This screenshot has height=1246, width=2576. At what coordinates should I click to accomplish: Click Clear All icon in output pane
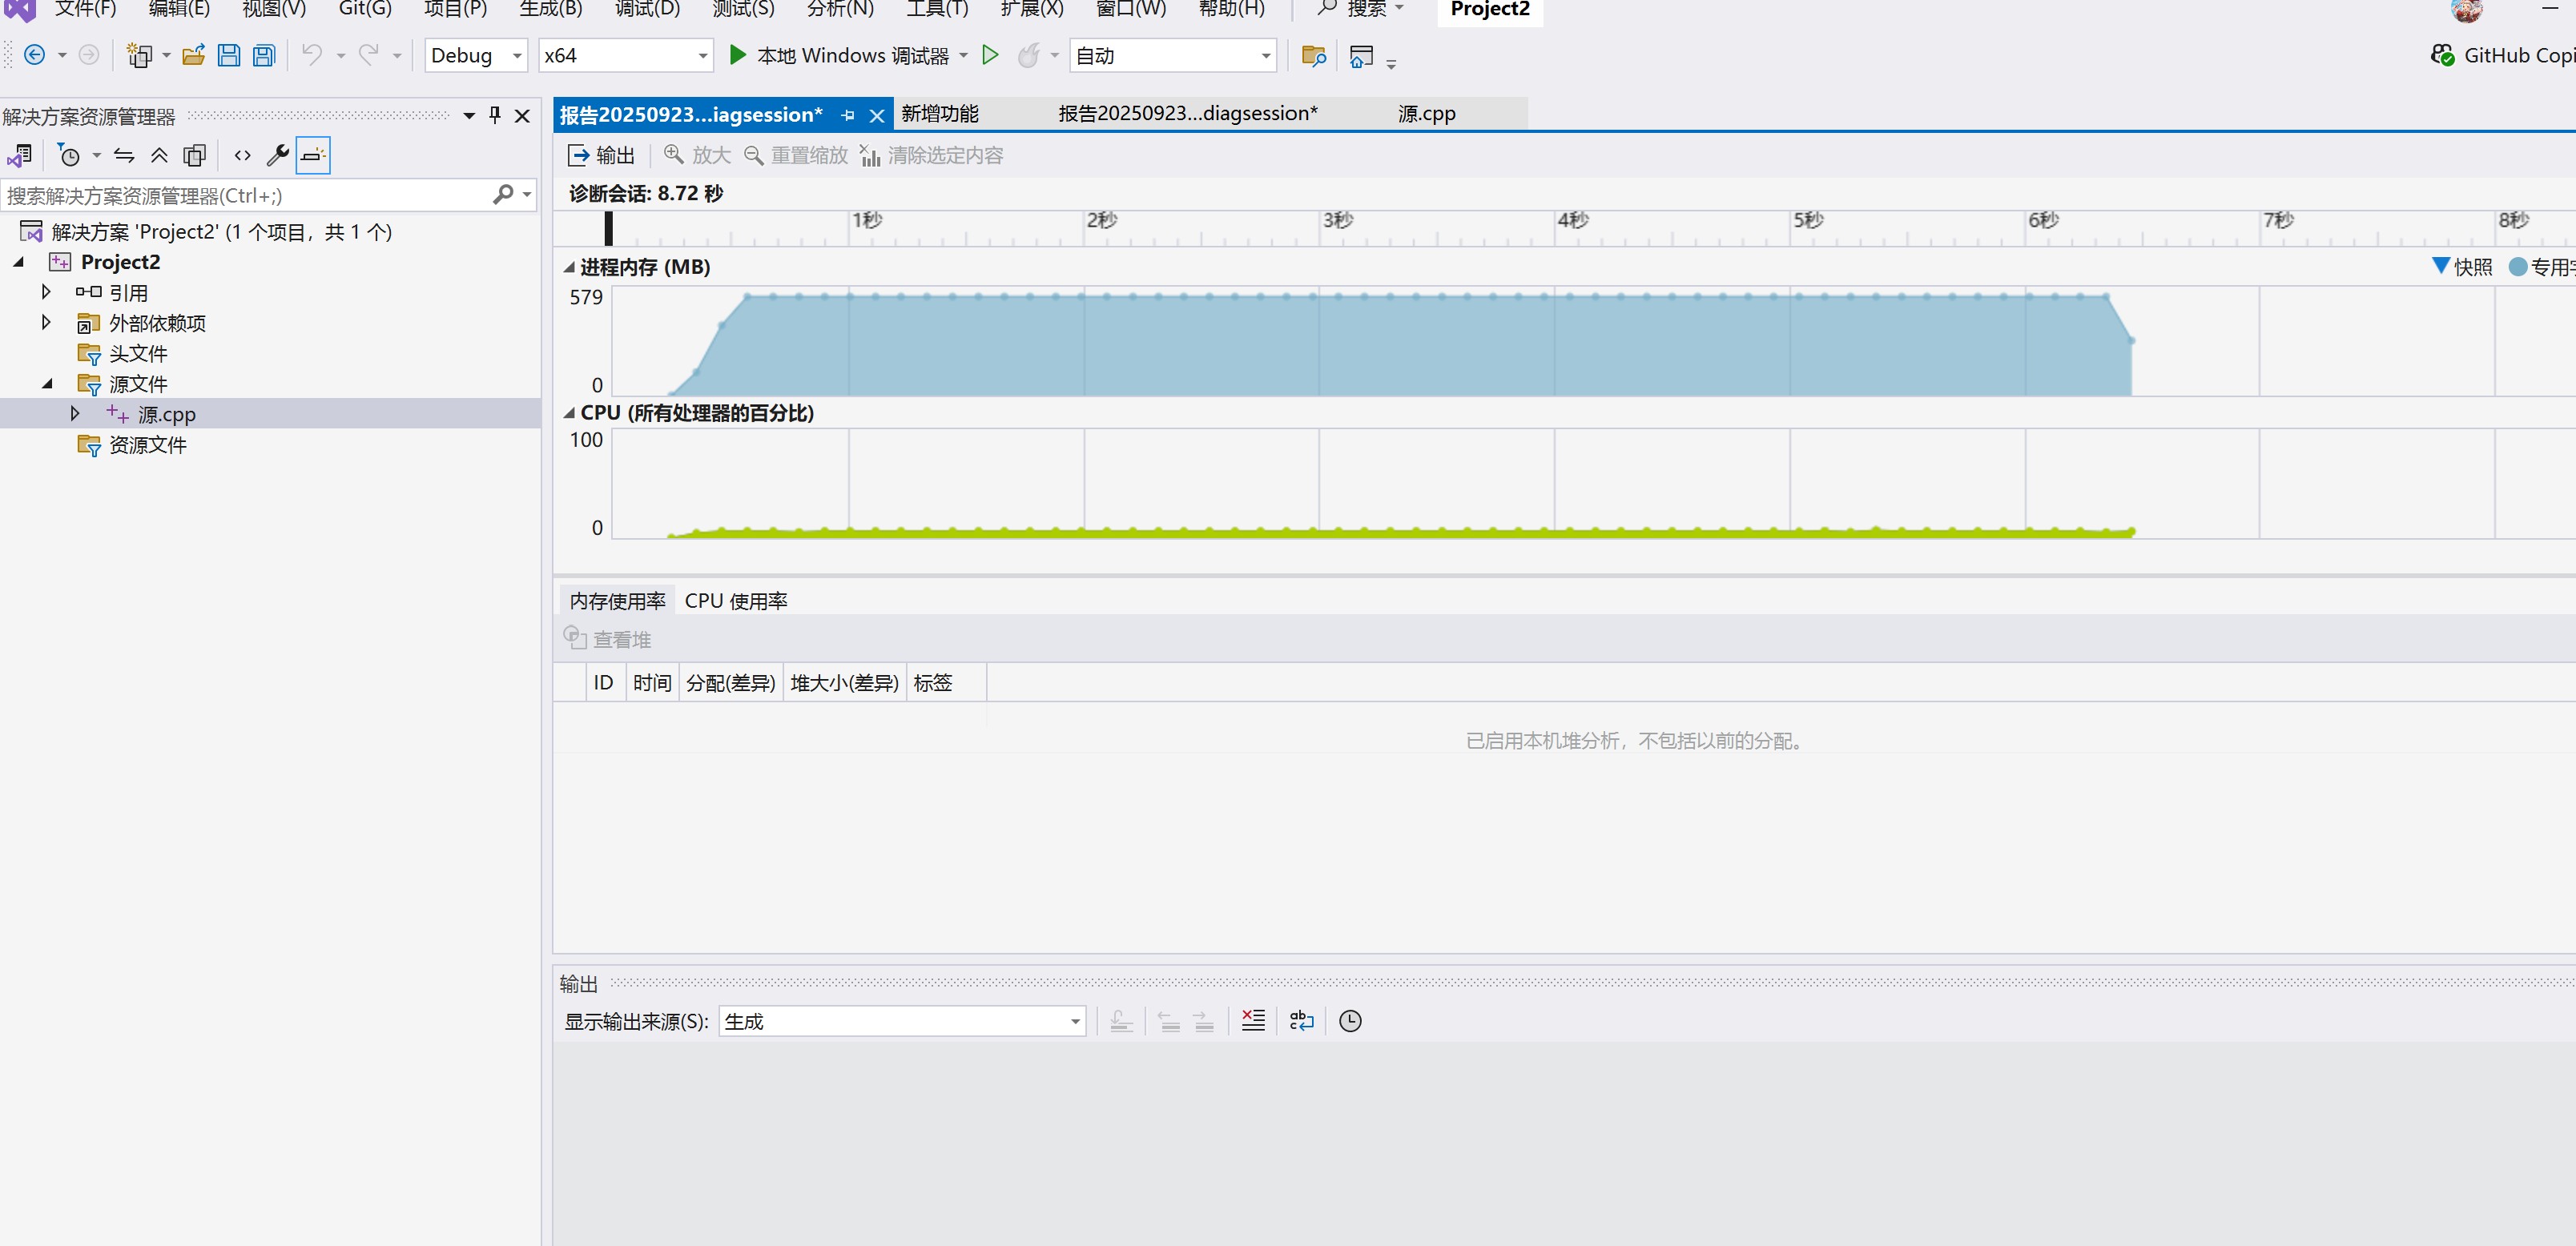pos(1253,1020)
